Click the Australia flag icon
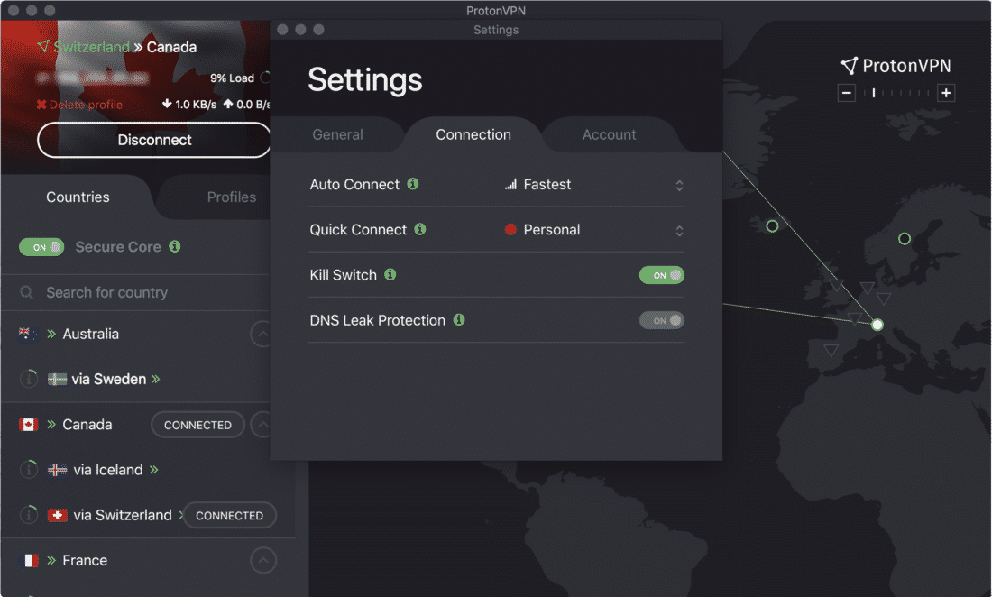This screenshot has width=992, height=597. tap(27, 334)
